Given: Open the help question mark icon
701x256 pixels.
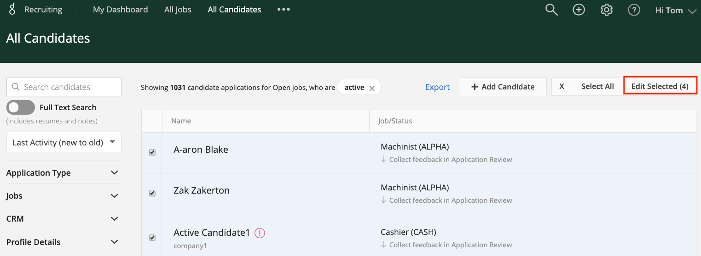Looking at the screenshot, I should (x=634, y=10).
